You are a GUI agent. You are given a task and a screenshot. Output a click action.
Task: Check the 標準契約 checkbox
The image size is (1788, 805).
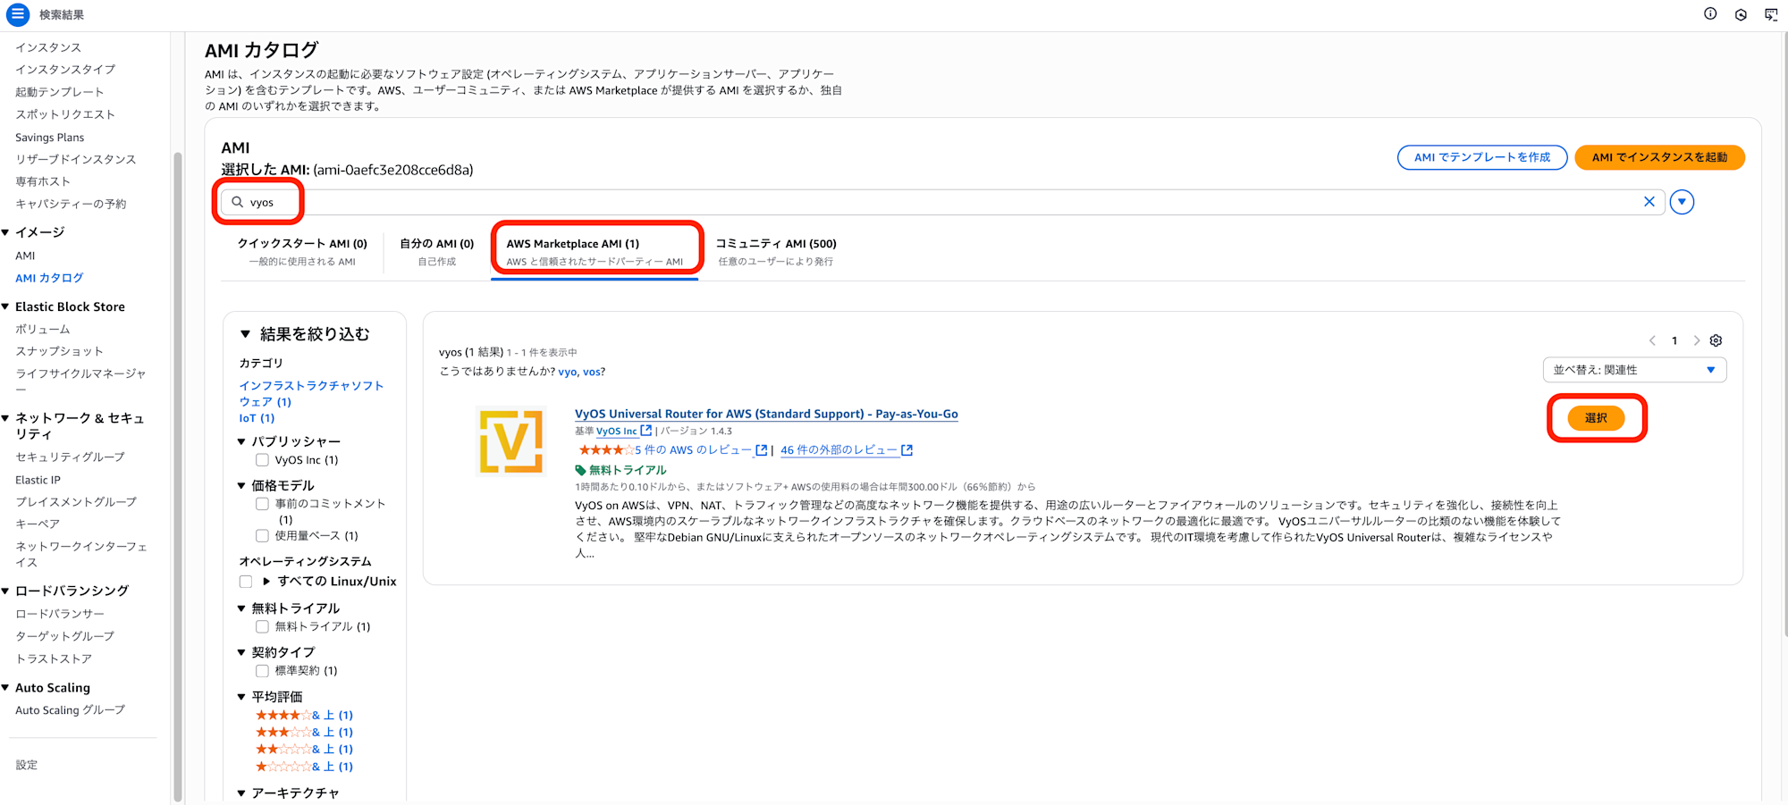[x=262, y=671]
